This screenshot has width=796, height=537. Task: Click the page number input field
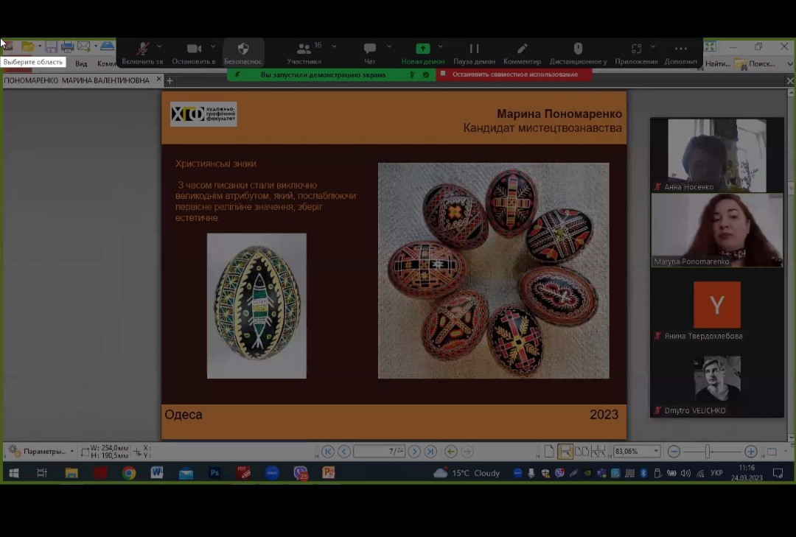[378, 452]
